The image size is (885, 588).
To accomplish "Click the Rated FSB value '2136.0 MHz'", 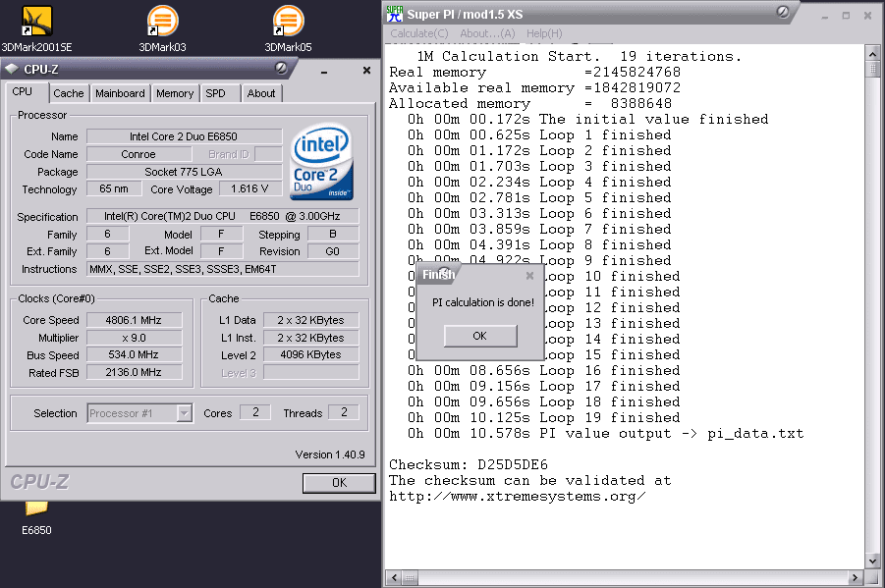I will (x=134, y=372).
